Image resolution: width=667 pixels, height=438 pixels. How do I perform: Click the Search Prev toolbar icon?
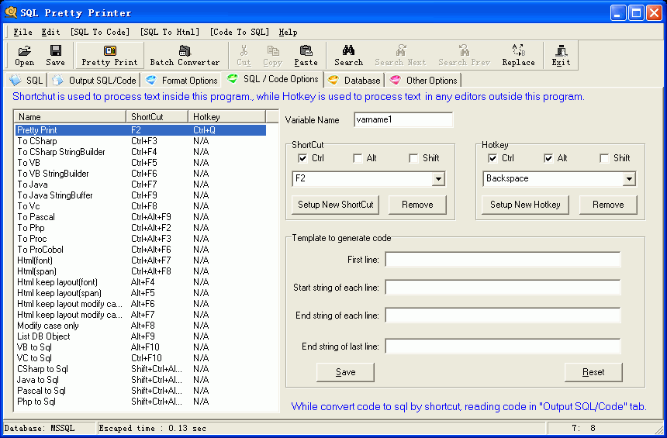coord(464,55)
